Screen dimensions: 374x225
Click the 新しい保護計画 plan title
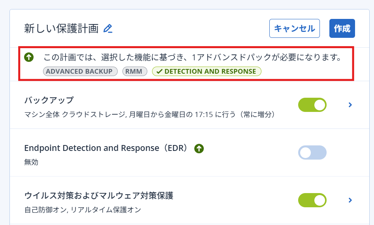coord(61,28)
